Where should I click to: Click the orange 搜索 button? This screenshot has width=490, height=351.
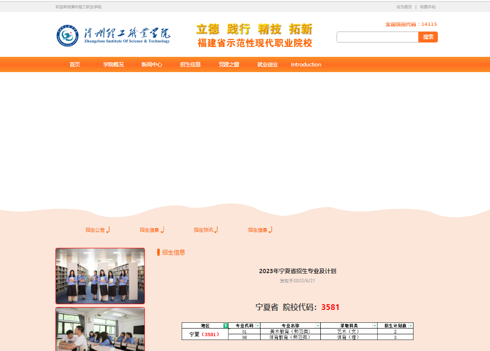coord(428,37)
